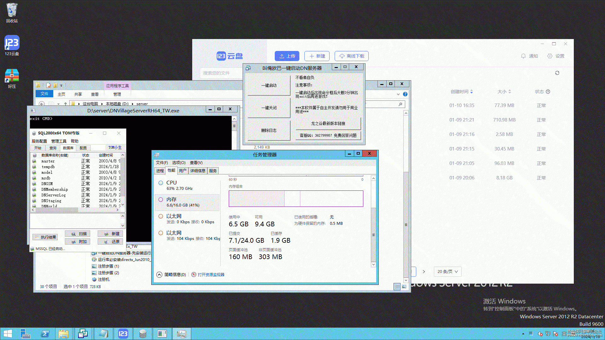
Task: Click the Explorer help icon
Action: [405, 94]
